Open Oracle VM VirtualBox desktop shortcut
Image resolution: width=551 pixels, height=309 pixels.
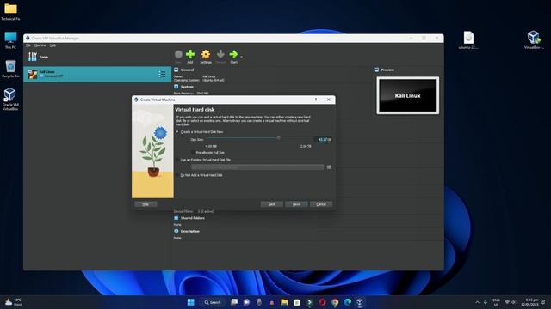(x=9, y=99)
